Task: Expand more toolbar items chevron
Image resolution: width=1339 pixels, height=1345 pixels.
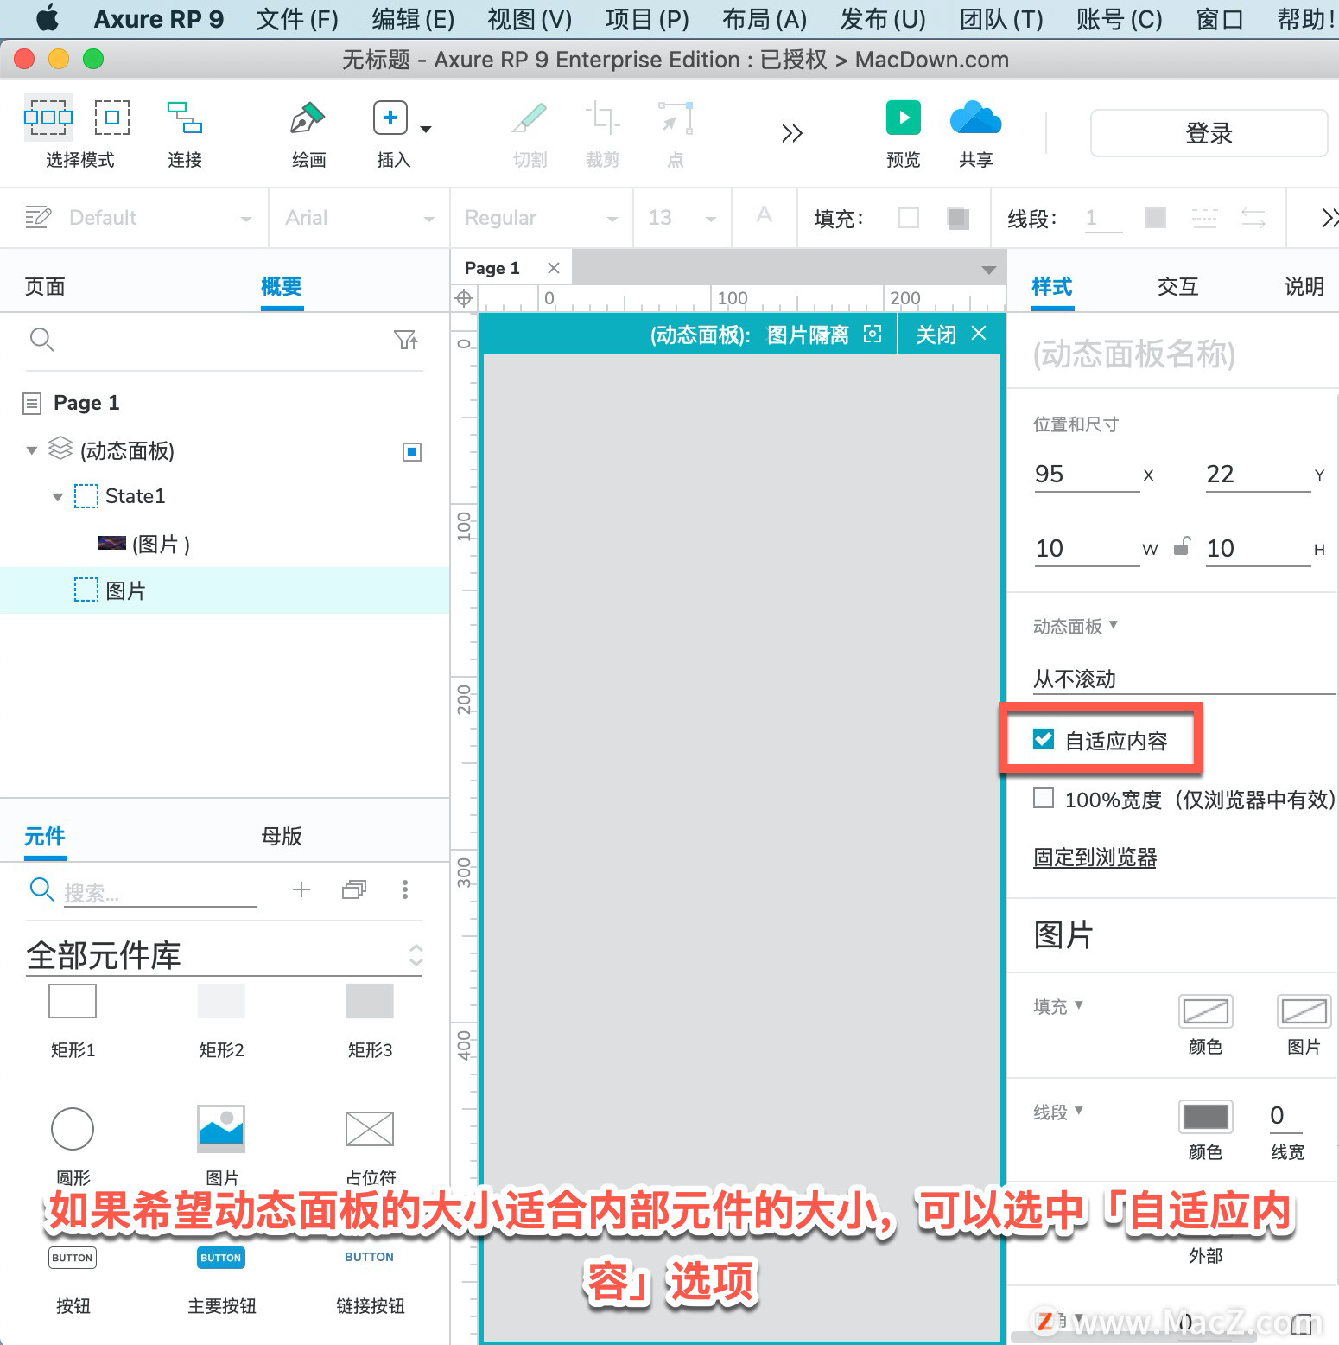Action: coord(792,133)
